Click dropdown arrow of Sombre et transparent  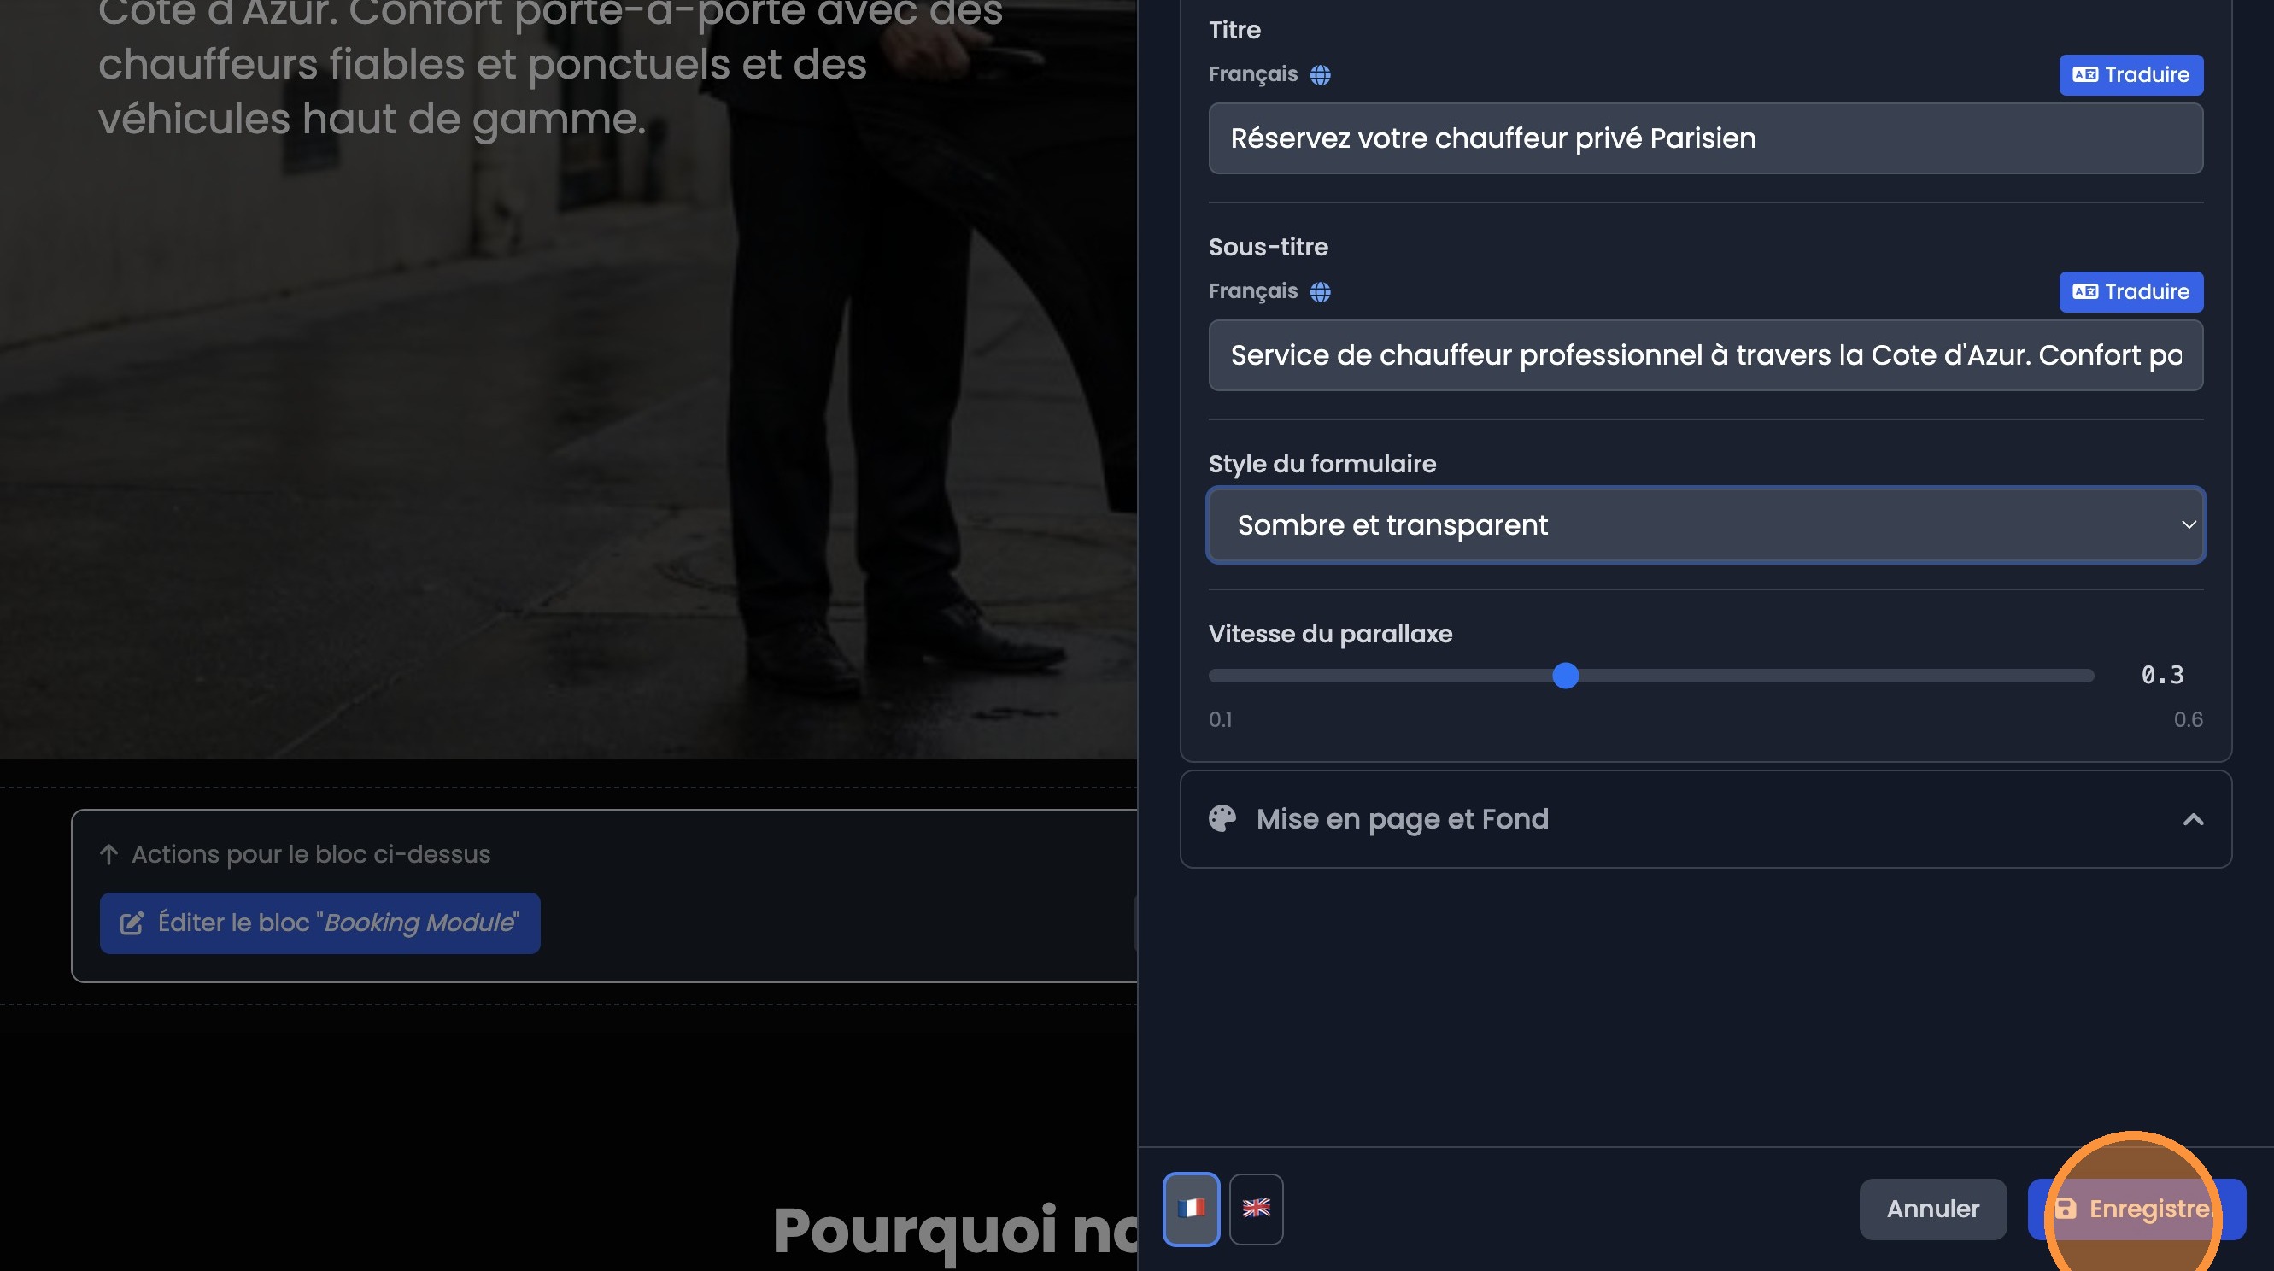(2189, 525)
